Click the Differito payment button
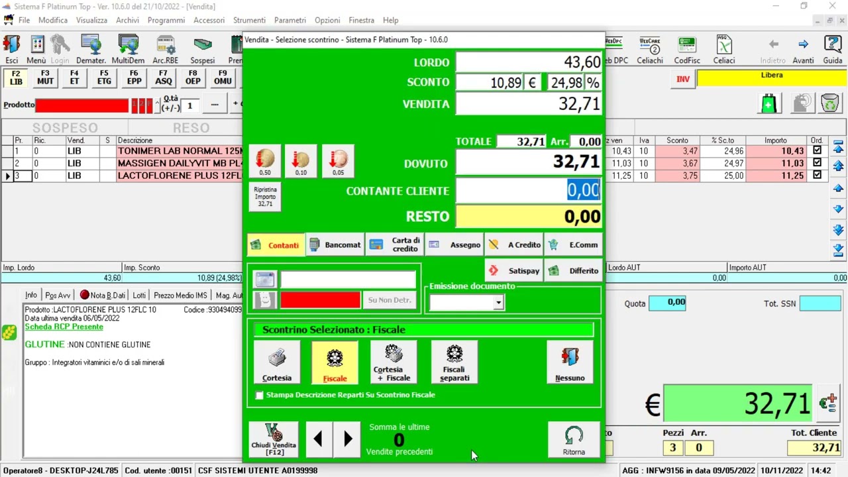The width and height of the screenshot is (848, 477). (574, 270)
